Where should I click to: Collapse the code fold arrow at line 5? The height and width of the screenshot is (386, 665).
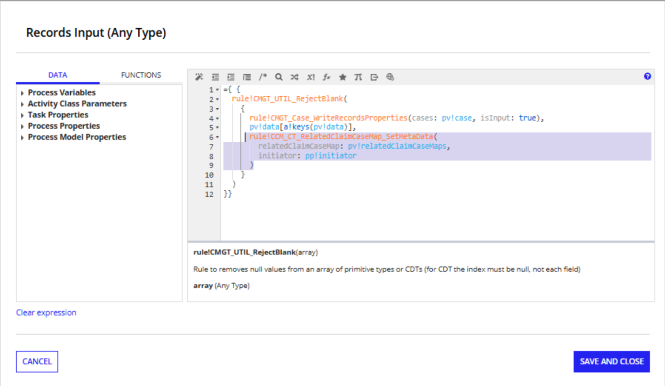pyautogui.click(x=217, y=128)
